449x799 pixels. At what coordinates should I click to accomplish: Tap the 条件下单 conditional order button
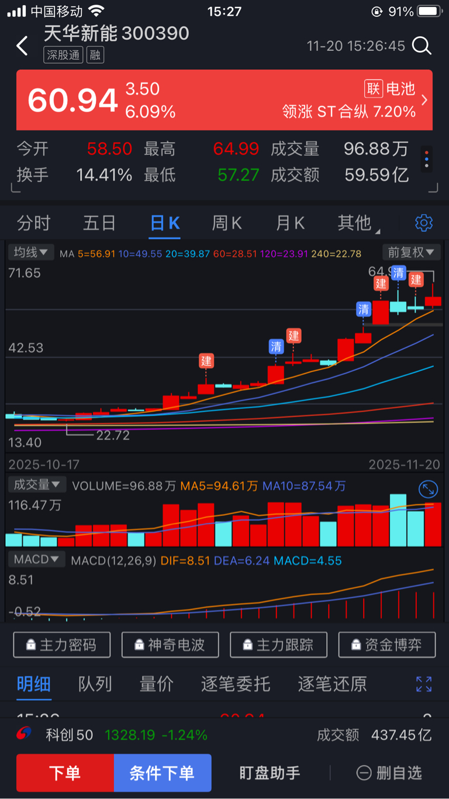(x=163, y=773)
